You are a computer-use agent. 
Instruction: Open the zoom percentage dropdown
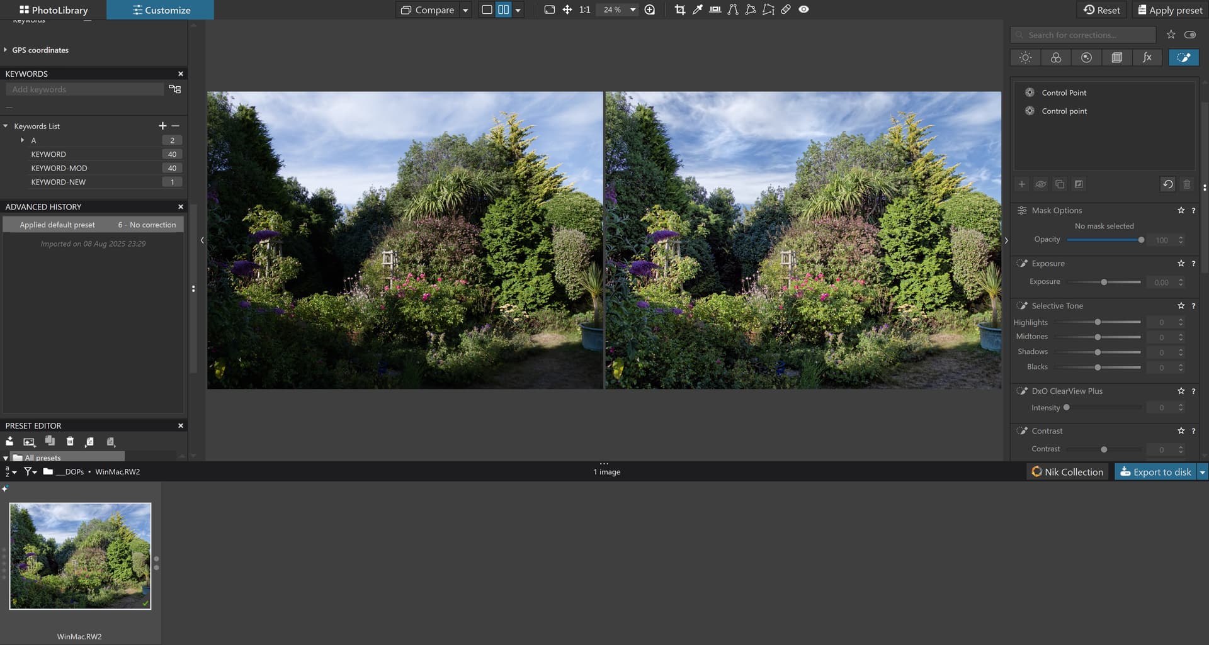632,10
